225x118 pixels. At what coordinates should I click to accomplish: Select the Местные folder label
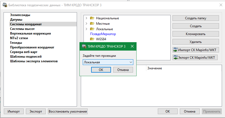tap(103, 24)
